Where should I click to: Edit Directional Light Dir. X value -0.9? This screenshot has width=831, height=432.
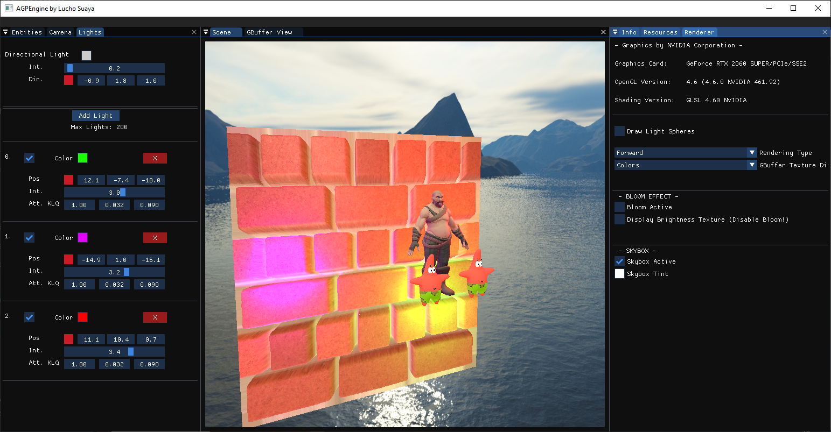coord(92,81)
